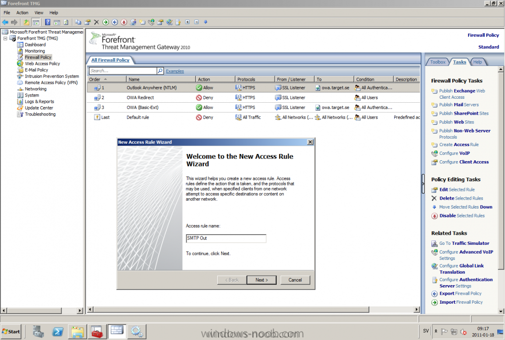Click Next in New Access Rule Wizard

tap(262, 280)
